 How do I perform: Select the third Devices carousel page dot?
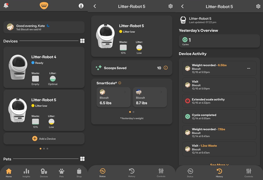pyautogui.click(x=47, y=149)
